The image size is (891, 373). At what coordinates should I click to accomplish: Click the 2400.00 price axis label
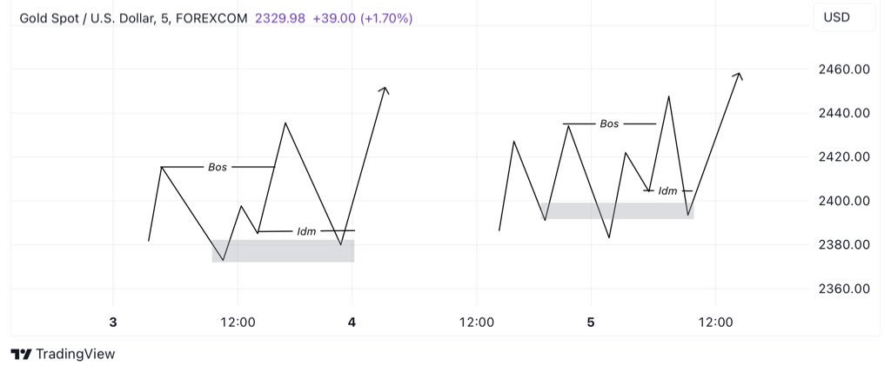click(x=844, y=201)
